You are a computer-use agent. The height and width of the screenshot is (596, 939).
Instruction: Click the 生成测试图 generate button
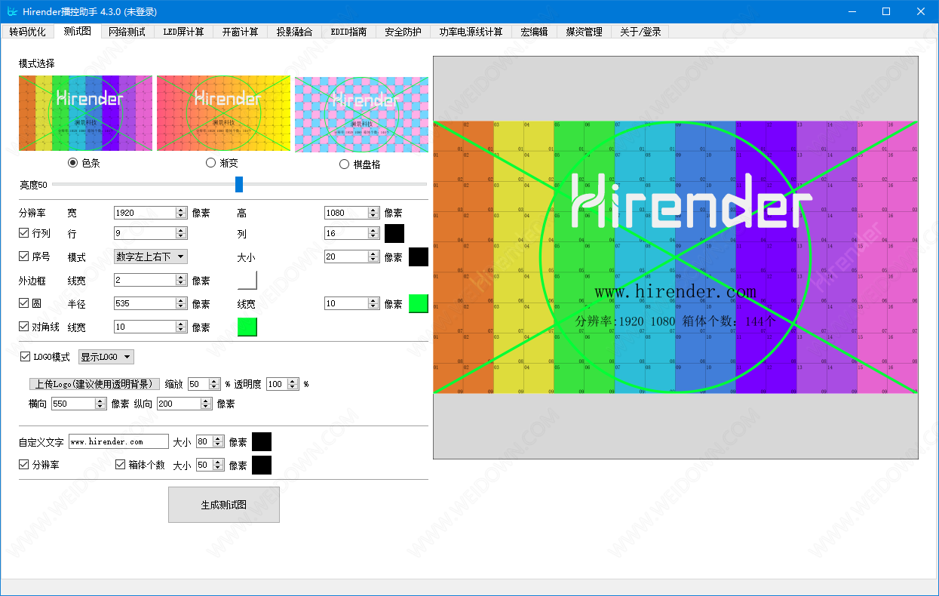(224, 505)
